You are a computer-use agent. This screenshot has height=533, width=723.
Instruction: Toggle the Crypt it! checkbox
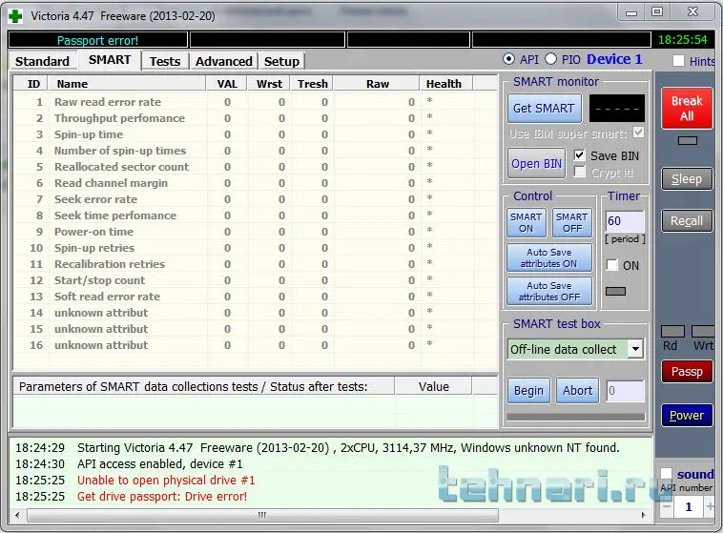579,172
